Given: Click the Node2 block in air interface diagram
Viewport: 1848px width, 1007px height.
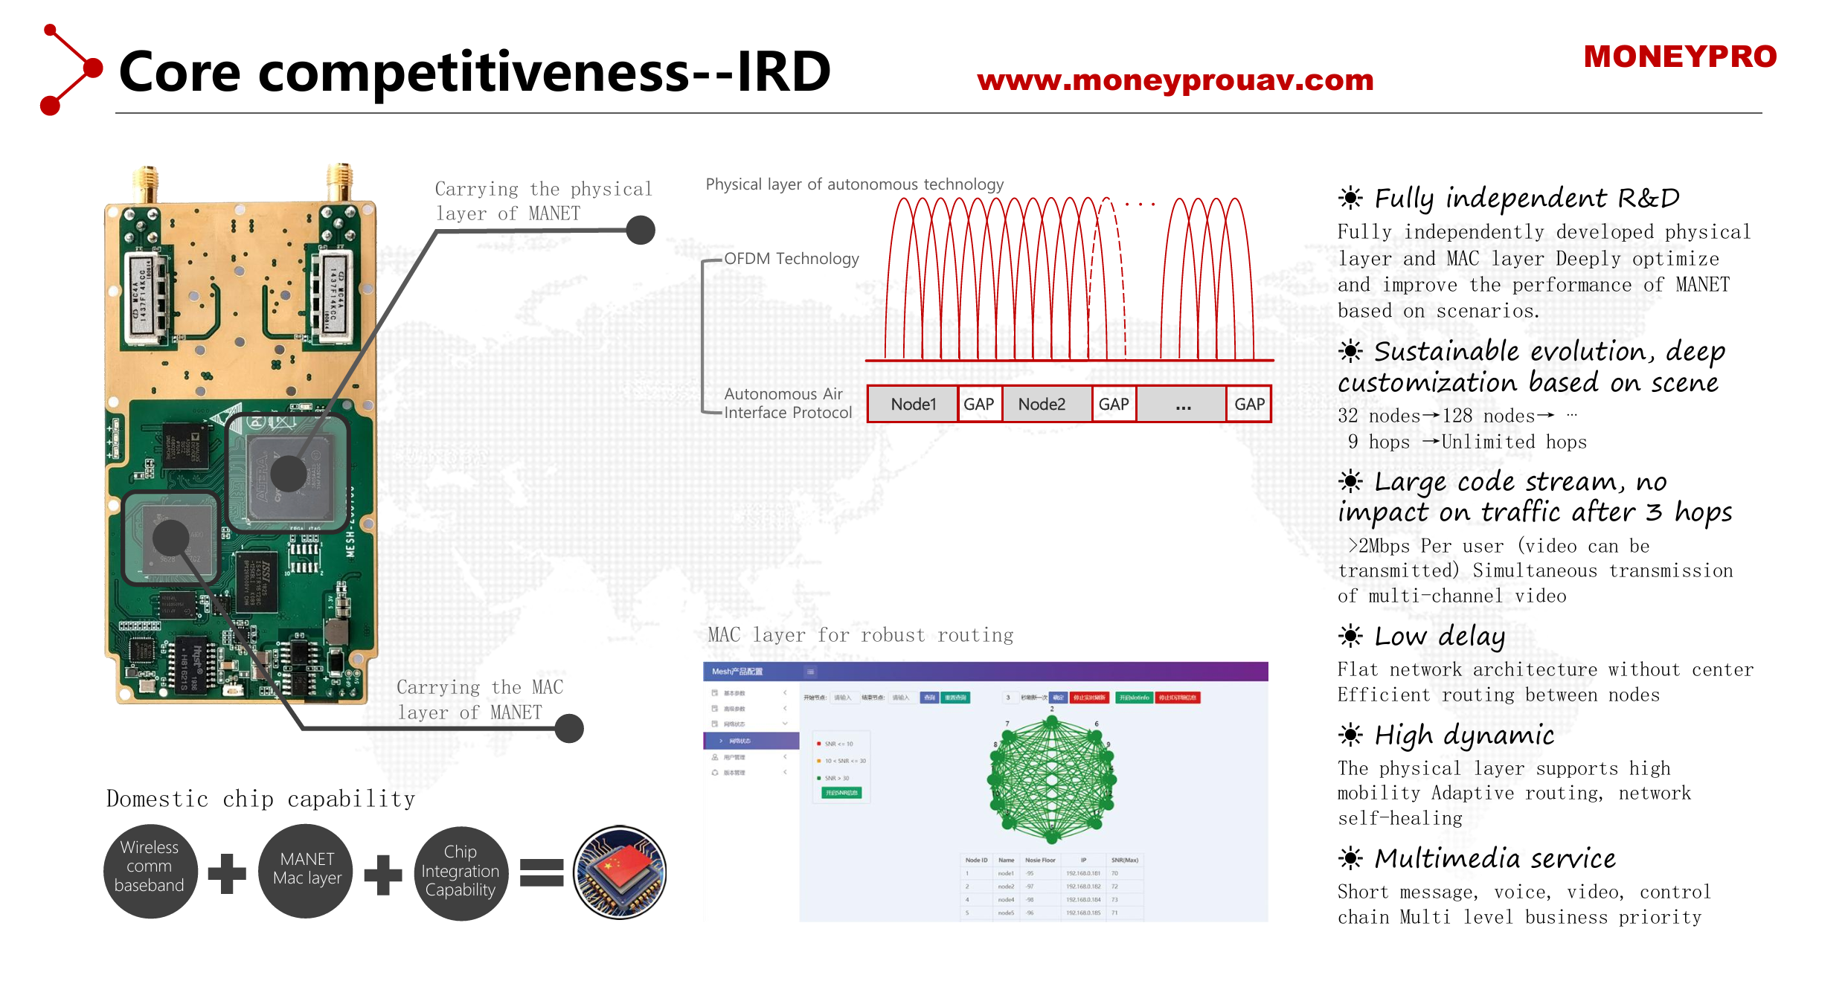Looking at the screenshot, I should click(1046, 404).
